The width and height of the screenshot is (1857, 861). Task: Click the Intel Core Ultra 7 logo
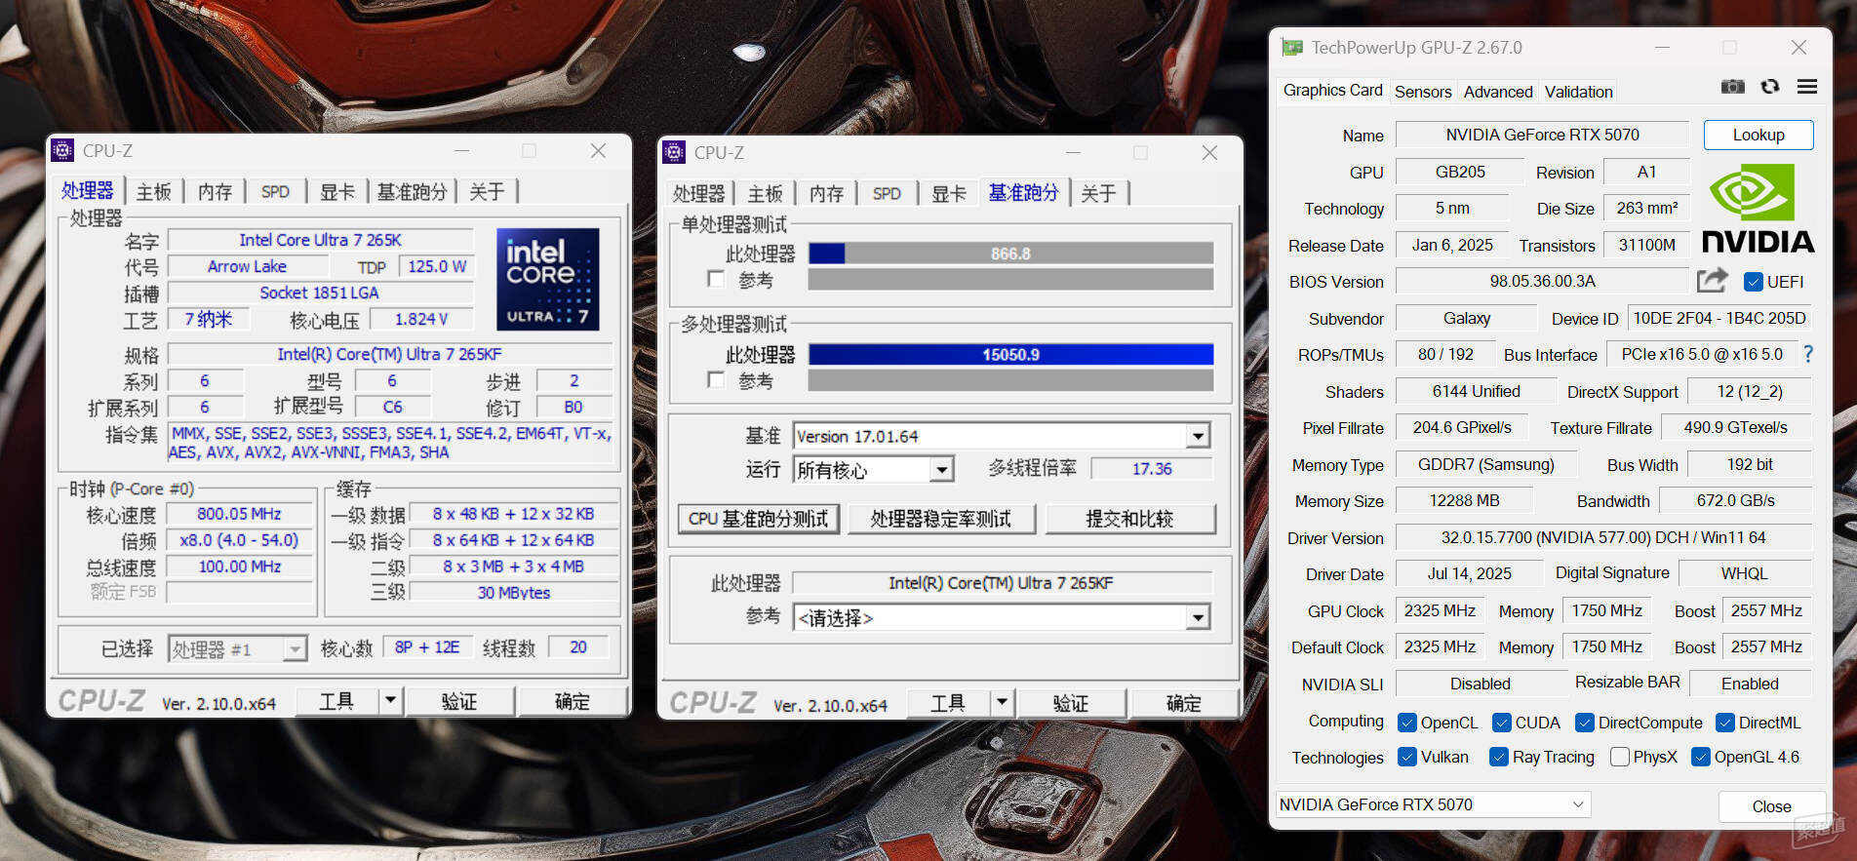547,280
